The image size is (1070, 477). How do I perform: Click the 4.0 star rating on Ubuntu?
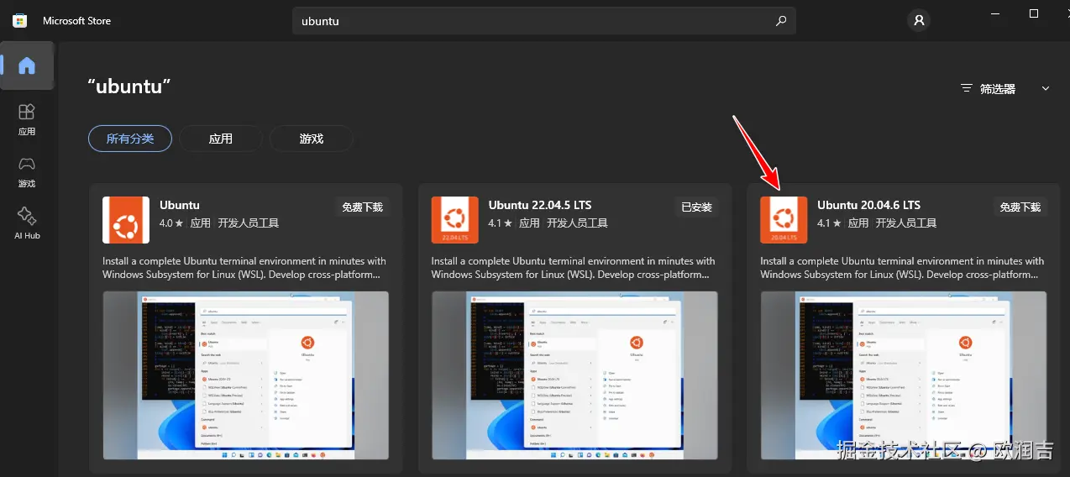171,223
